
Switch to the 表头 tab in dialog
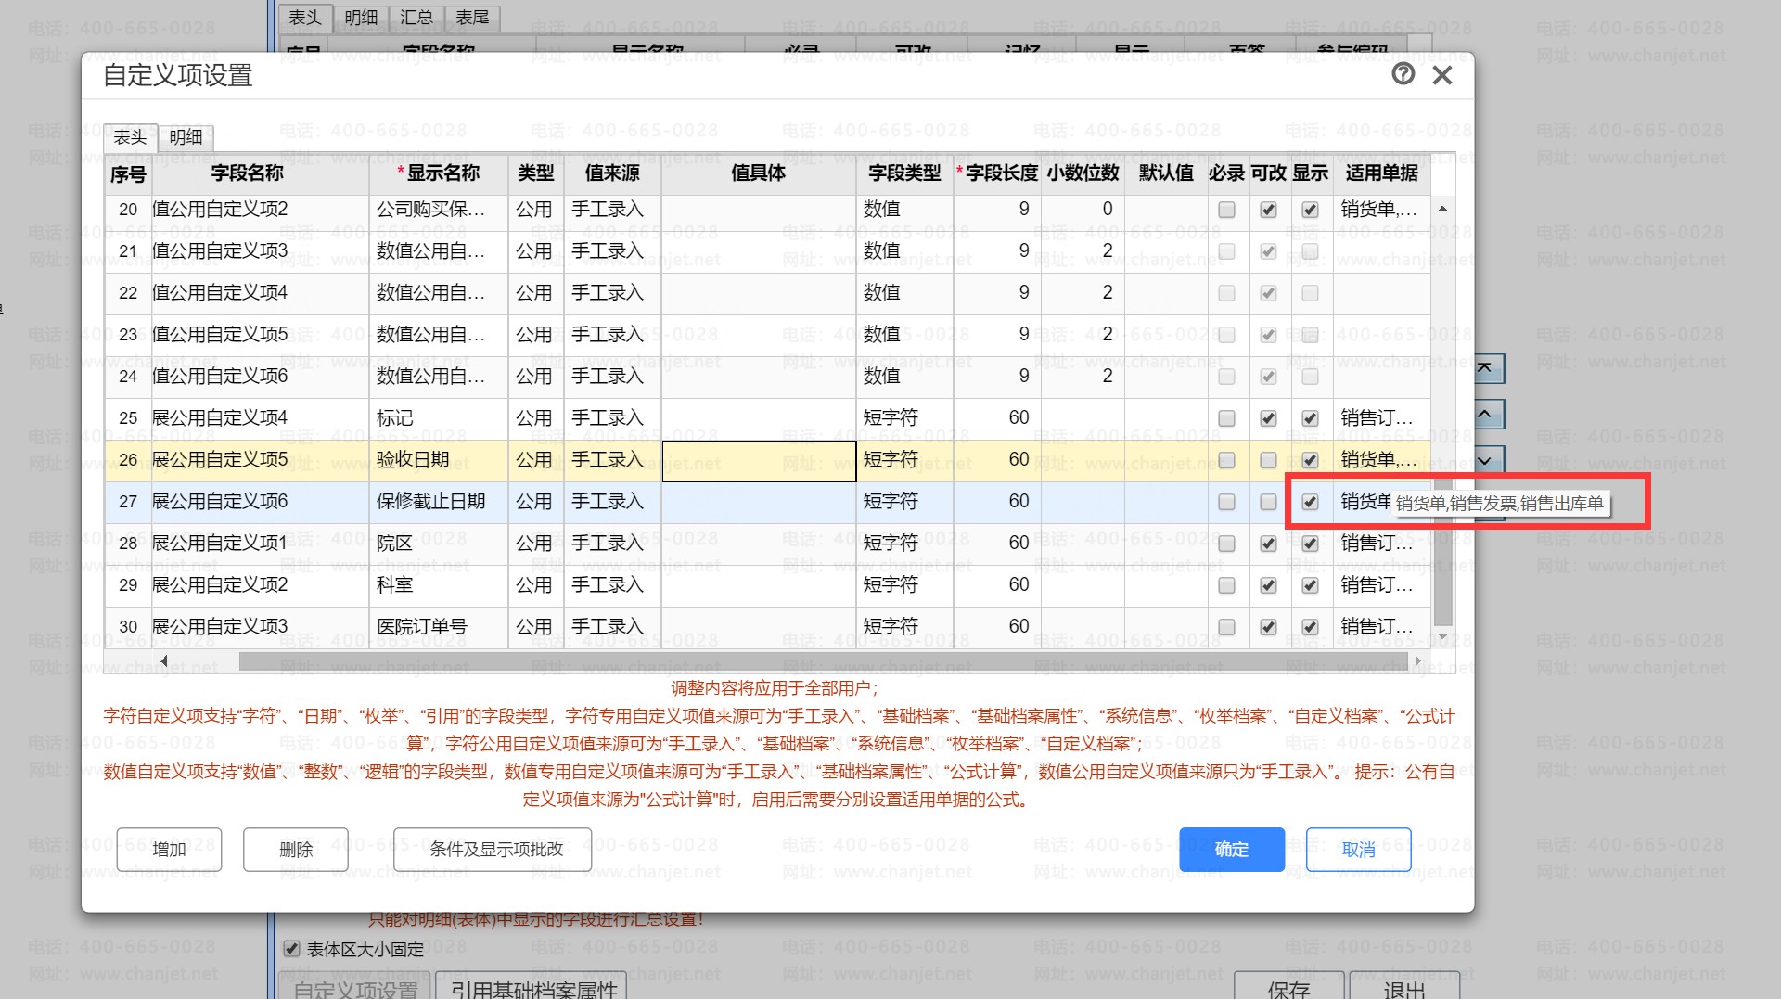(130, 137)
